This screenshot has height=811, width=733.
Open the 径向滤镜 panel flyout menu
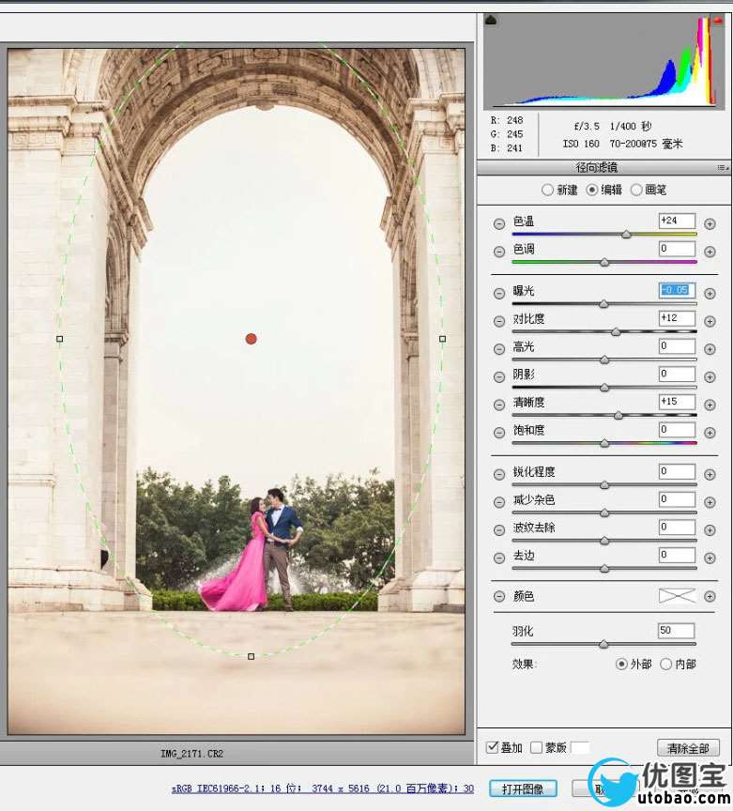[x=721, y=168]
